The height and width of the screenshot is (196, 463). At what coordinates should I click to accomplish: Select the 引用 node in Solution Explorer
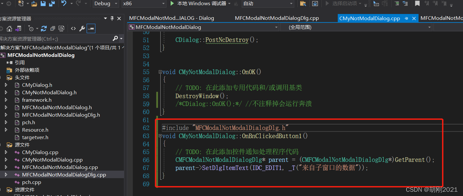[19, 62]
